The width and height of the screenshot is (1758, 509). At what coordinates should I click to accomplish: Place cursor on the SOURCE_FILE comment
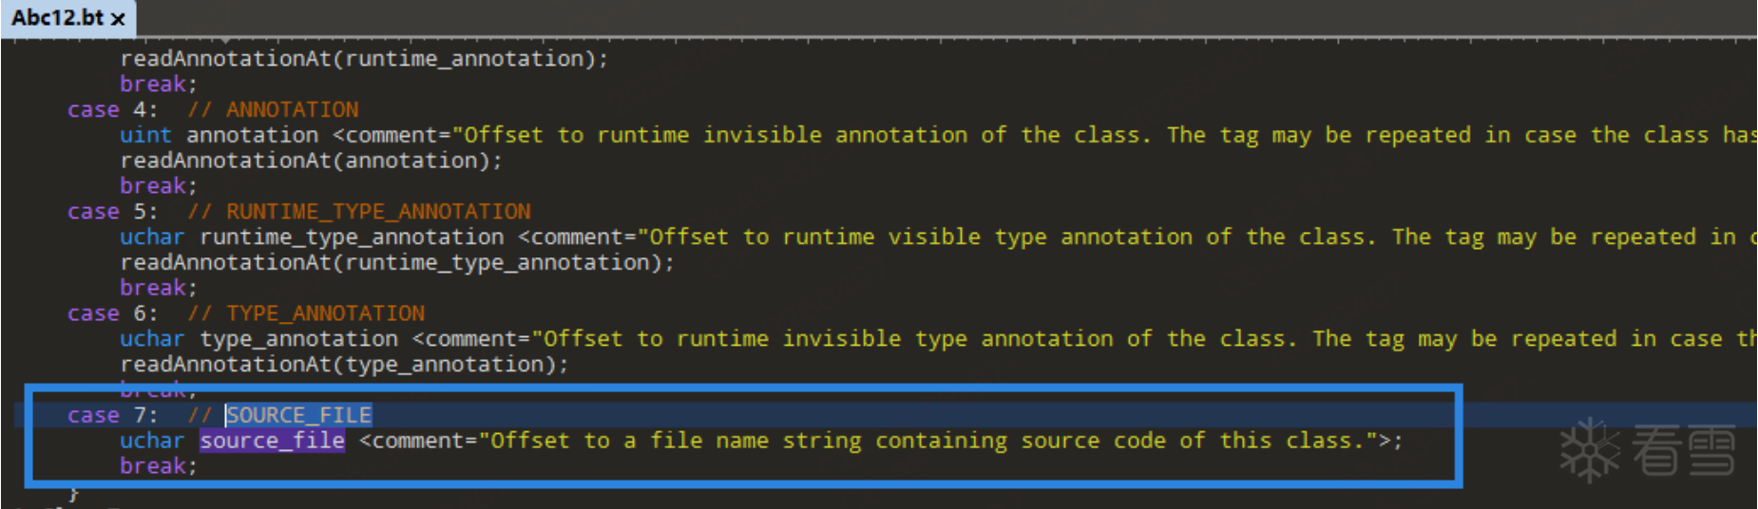tap(298, 415)
